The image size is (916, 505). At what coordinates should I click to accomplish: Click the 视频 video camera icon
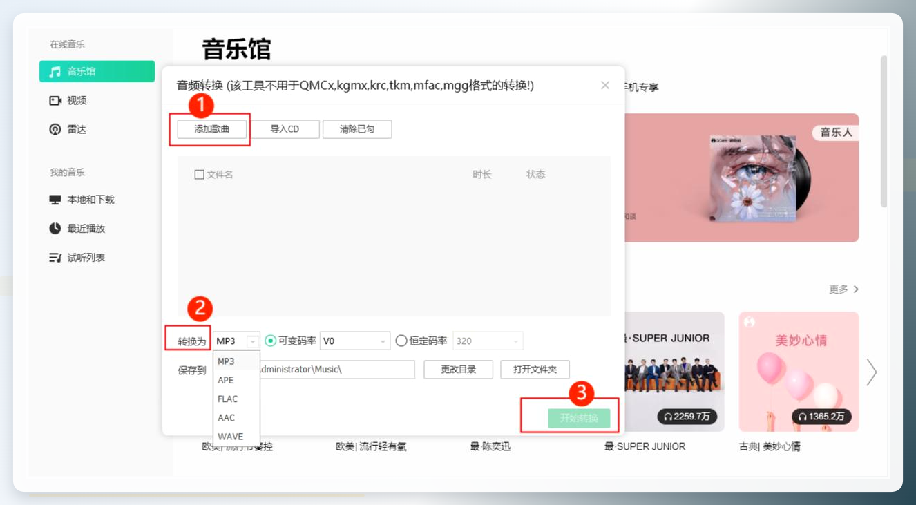(x=55, y=101)
